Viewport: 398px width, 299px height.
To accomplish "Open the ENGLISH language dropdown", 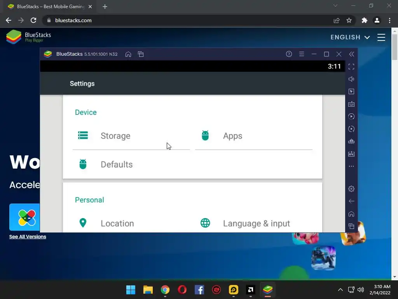I will tap(350, 37).
